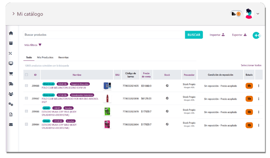Switch to the Reventas tab

pyautogui.click(x=63, y=57)
